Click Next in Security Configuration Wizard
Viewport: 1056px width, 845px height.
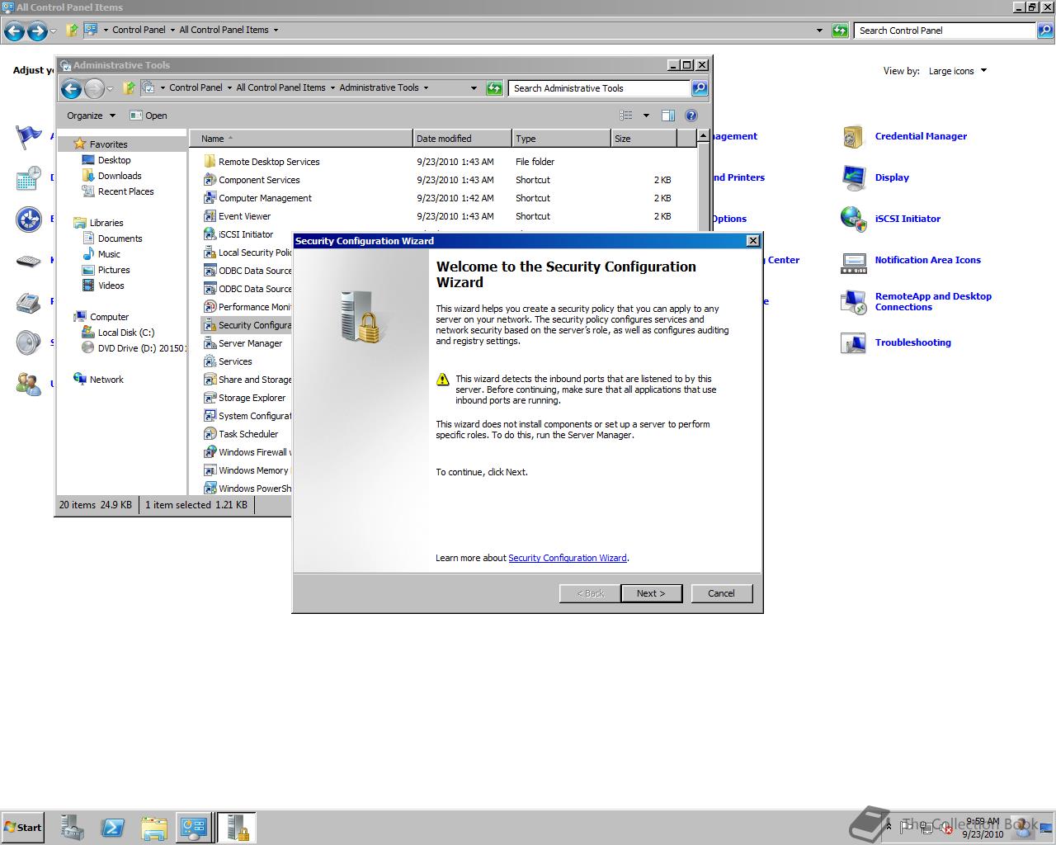(x=651, y=593)
